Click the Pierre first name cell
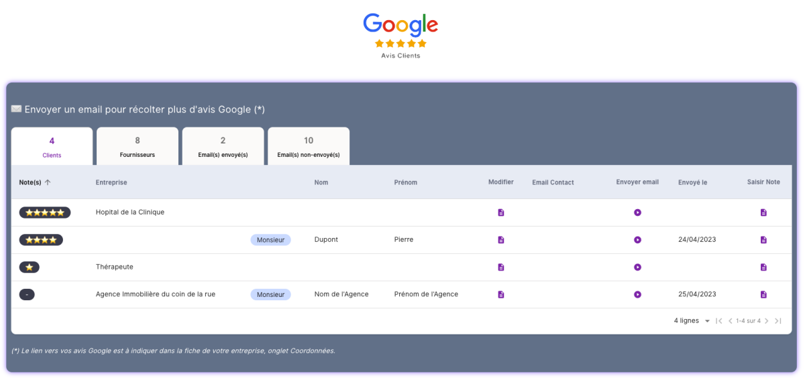The image size is (805, 378). click(404, 239)
